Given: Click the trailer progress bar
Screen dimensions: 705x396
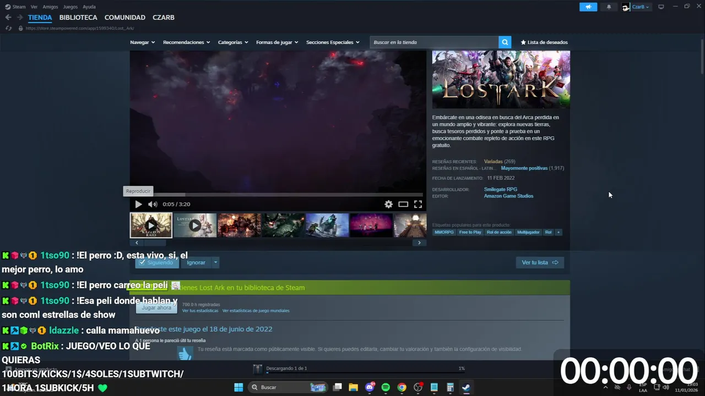Looking at the screenshot, I should (x=278, y=194).
